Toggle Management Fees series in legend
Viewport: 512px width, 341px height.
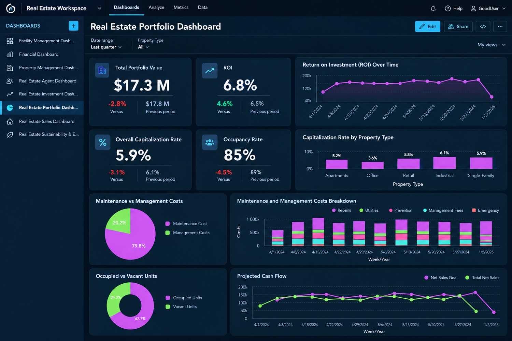click(x=443, y=210)
